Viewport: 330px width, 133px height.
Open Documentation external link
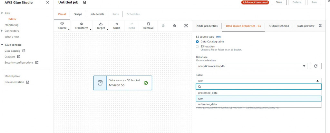(27, 82)
